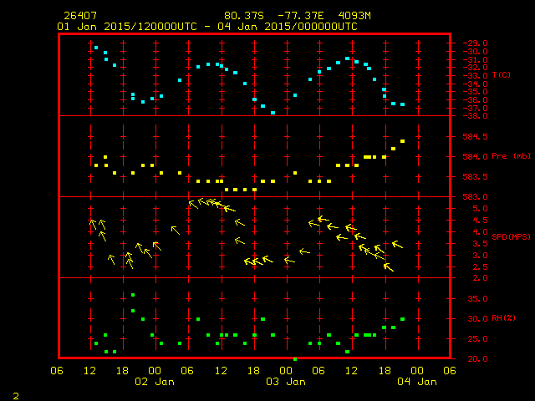Click wind speed tick value 5.0

click(x=481, y=209)
